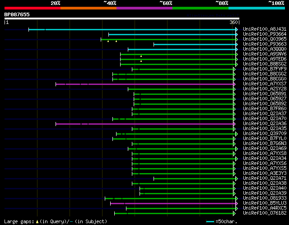Click the yellow gap marker at the left end of the UniRef100_Q03965 row
The image size is (289, 225).
point(108,41)
